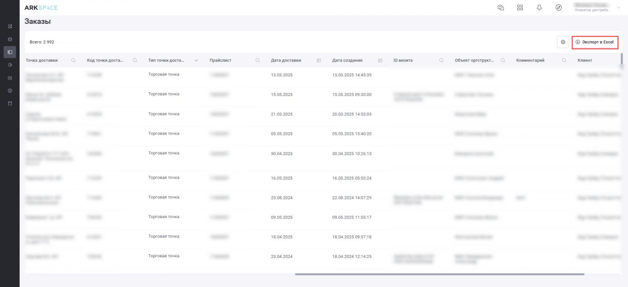Click the 'Экспорт в Excel' button
The width and height of the screenshot is (628, 287).
595,42
